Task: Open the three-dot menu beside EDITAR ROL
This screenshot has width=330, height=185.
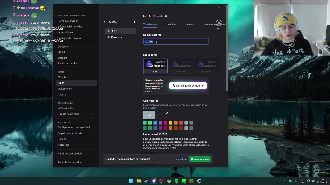Action: (207, 16)
